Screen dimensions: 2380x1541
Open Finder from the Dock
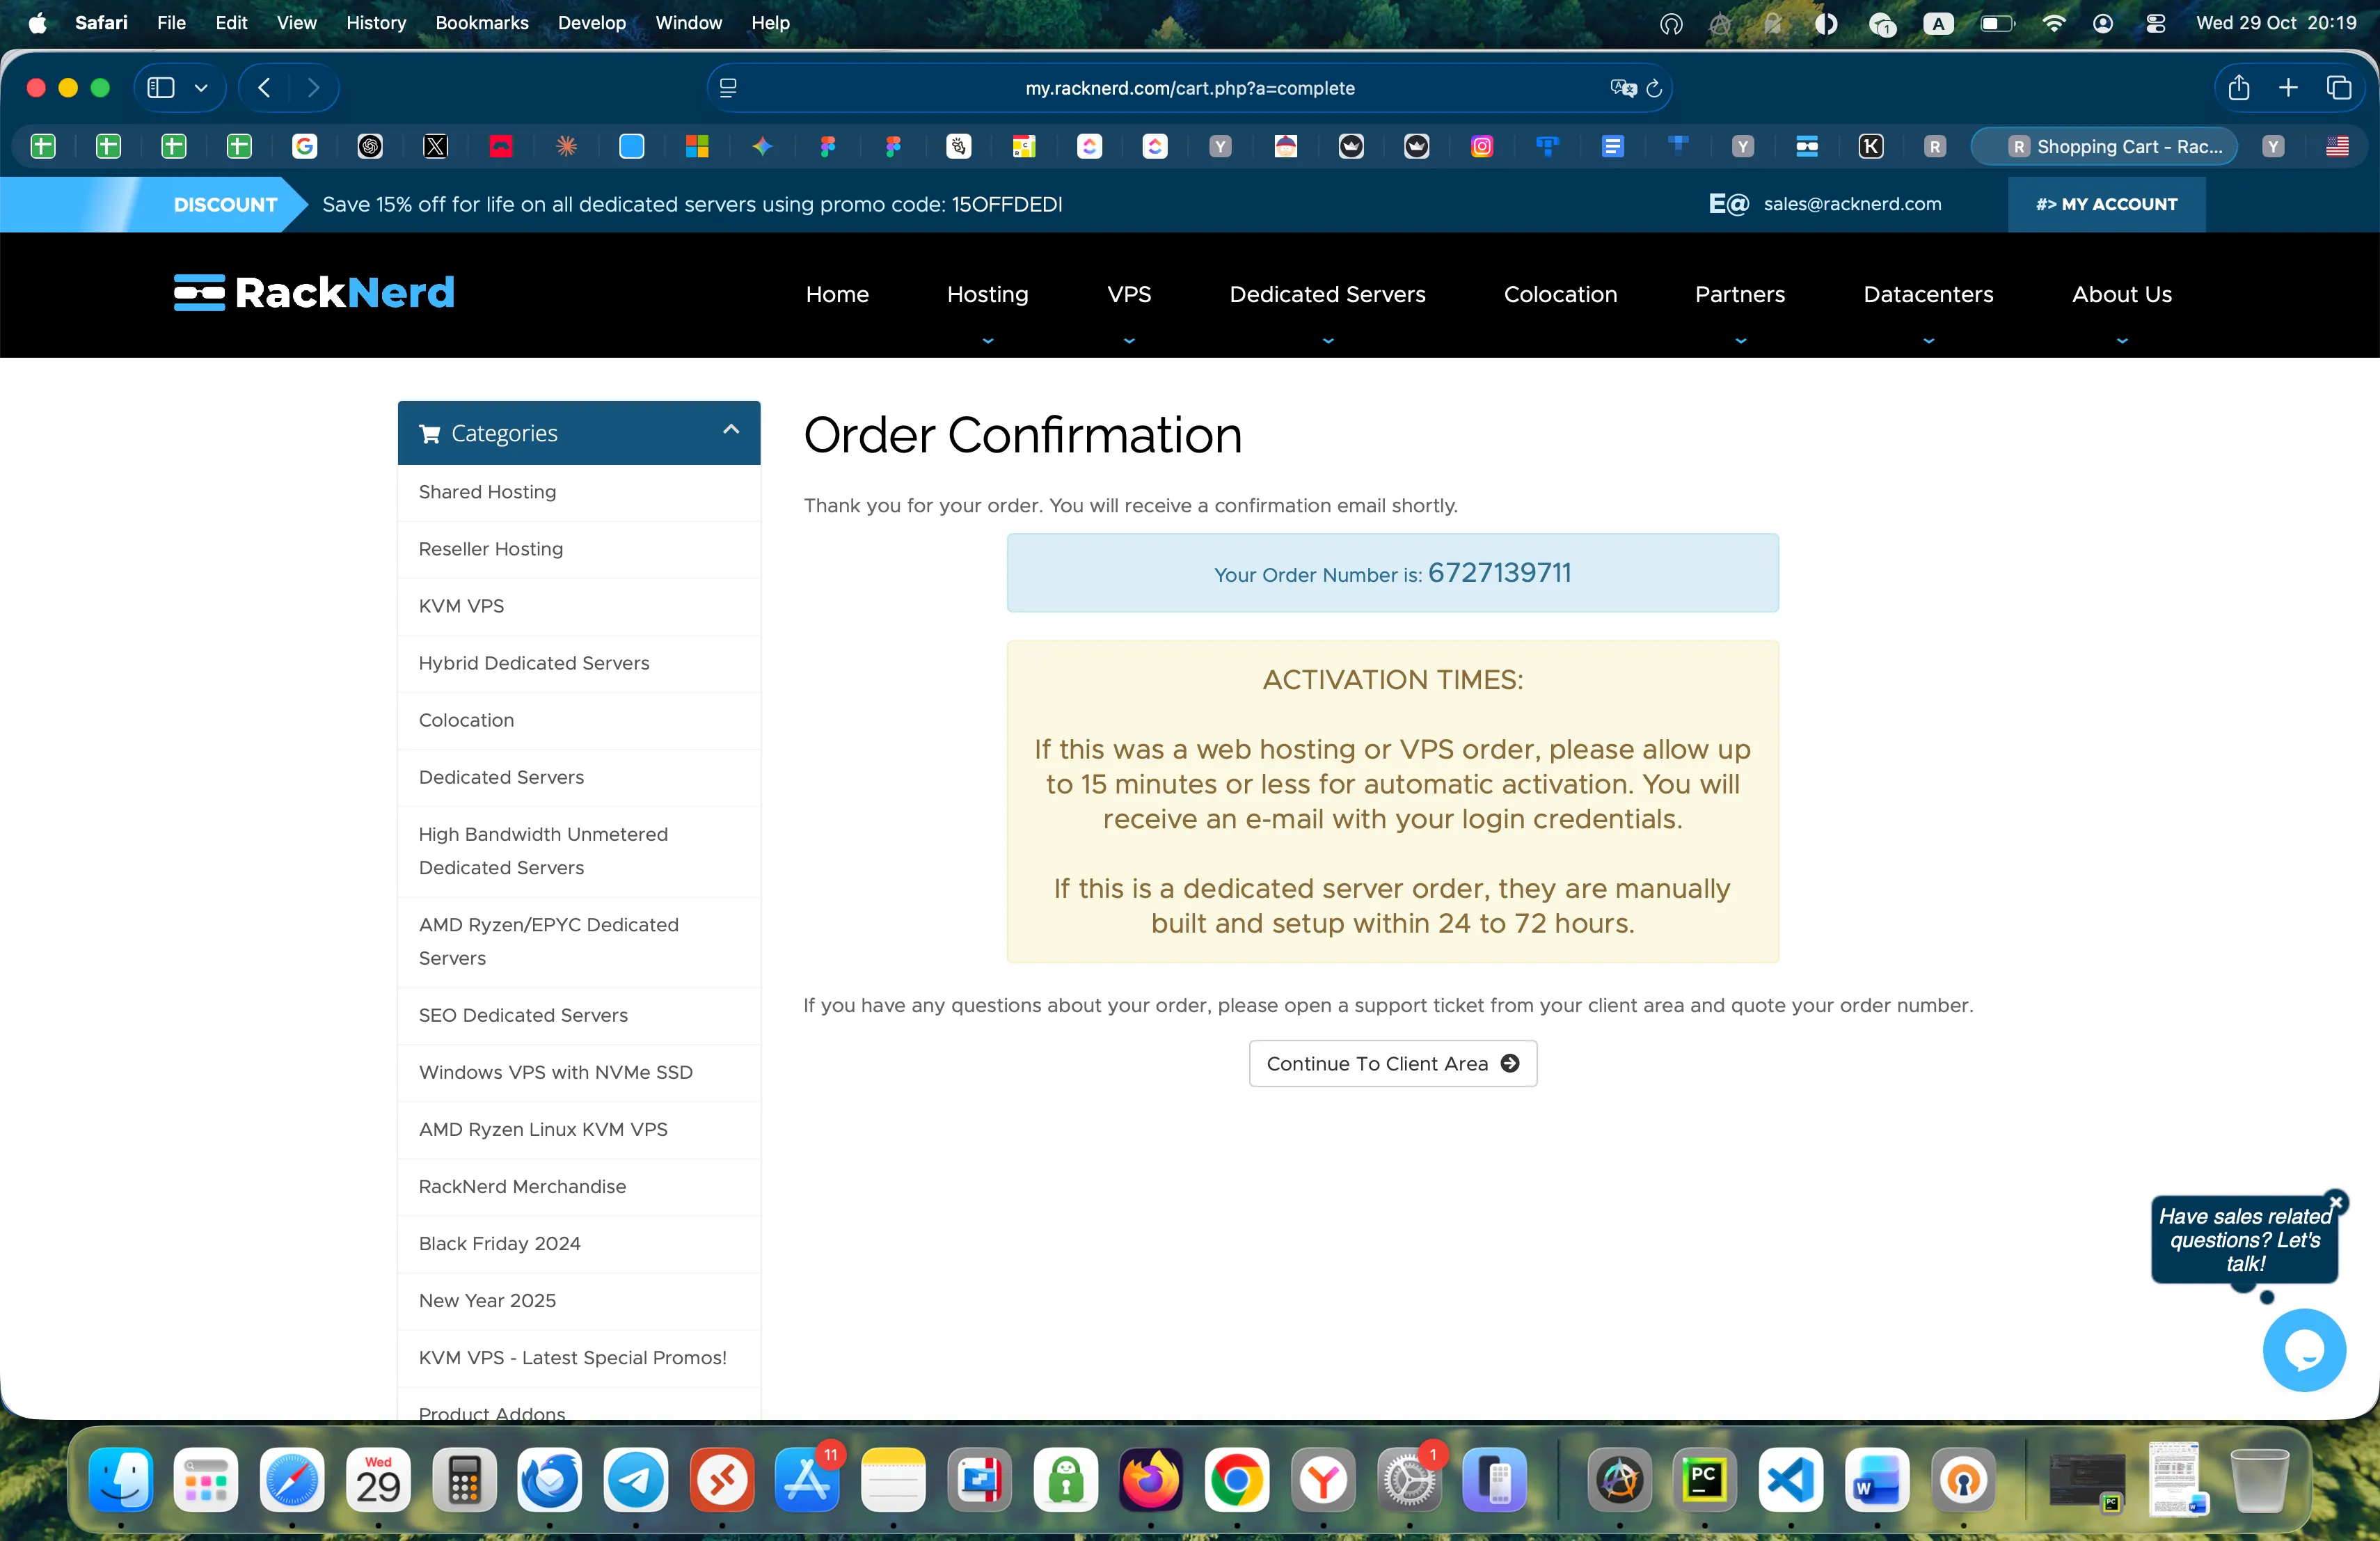click(x=121, y=1480)
